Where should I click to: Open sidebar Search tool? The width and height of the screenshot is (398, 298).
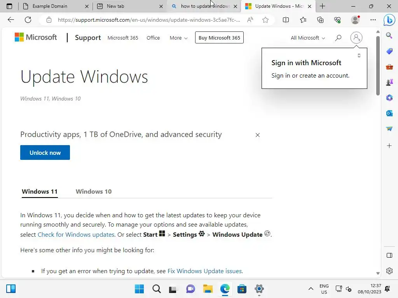[x=389, y=35]
